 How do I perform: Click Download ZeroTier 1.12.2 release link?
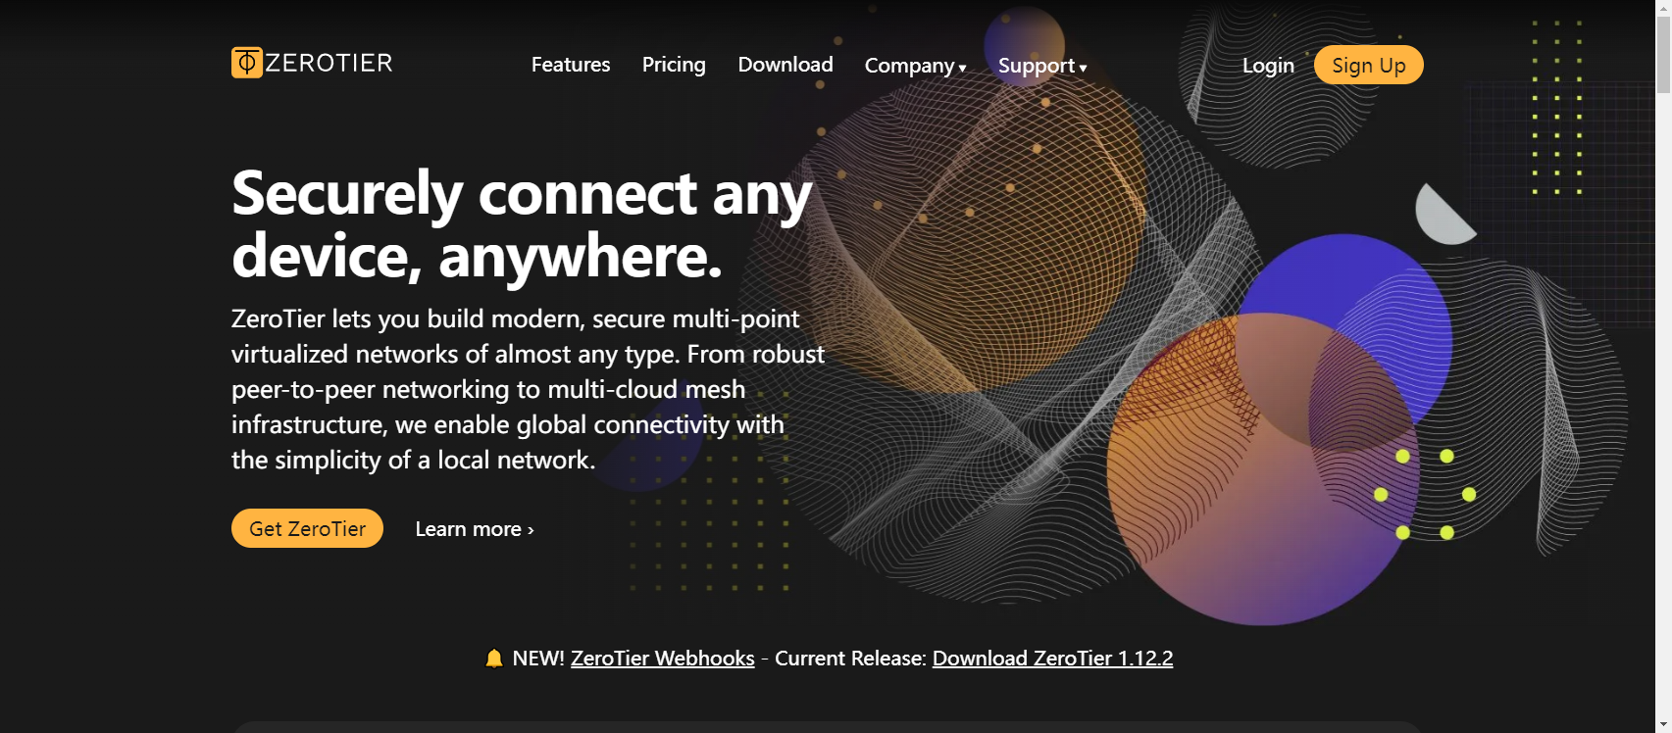(1052, 659)
